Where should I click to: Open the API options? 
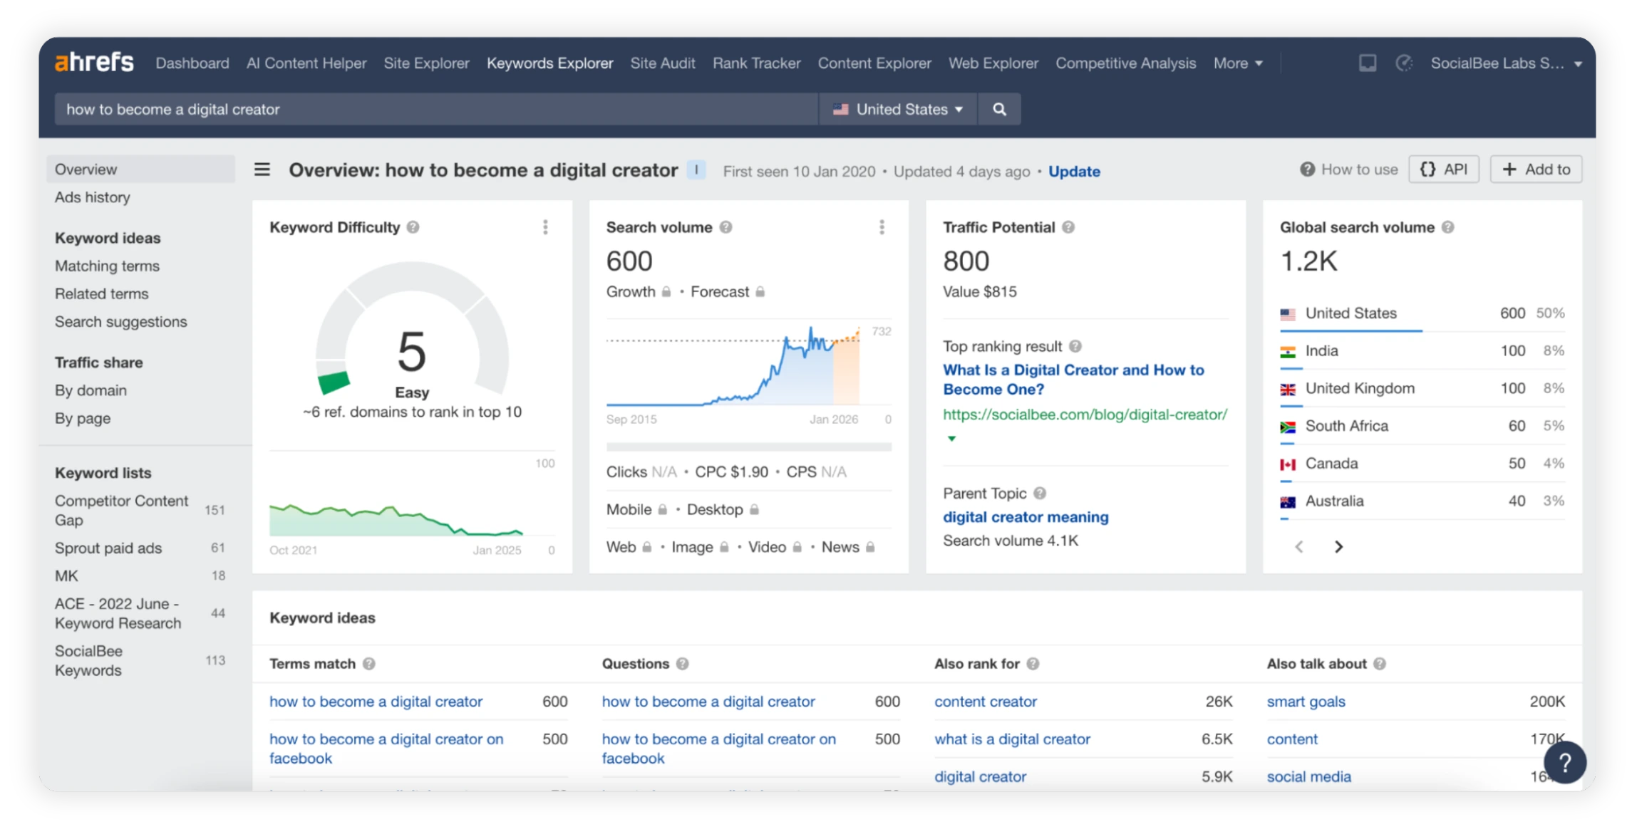click(1444, 170)
